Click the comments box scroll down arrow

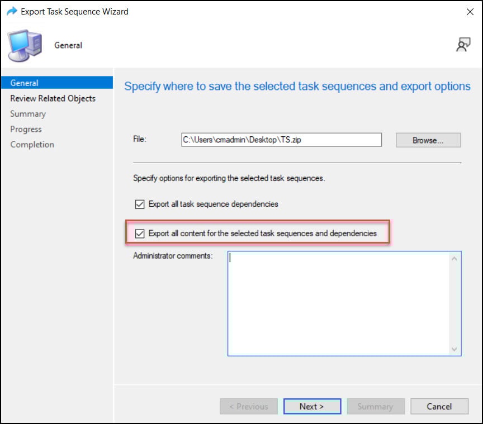[454, 349]
